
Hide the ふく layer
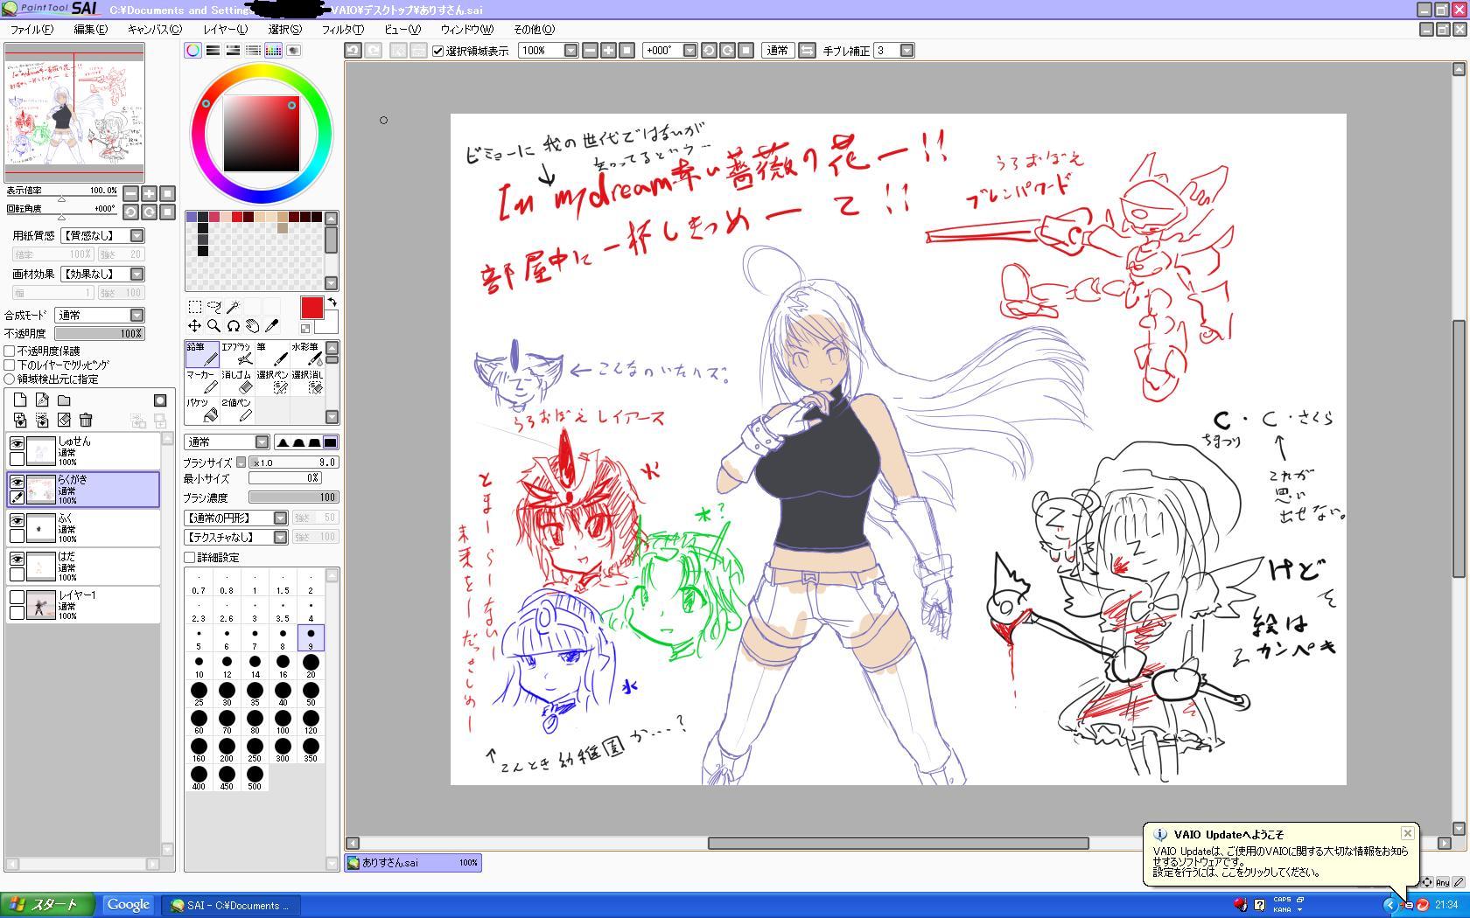[17, 520]
